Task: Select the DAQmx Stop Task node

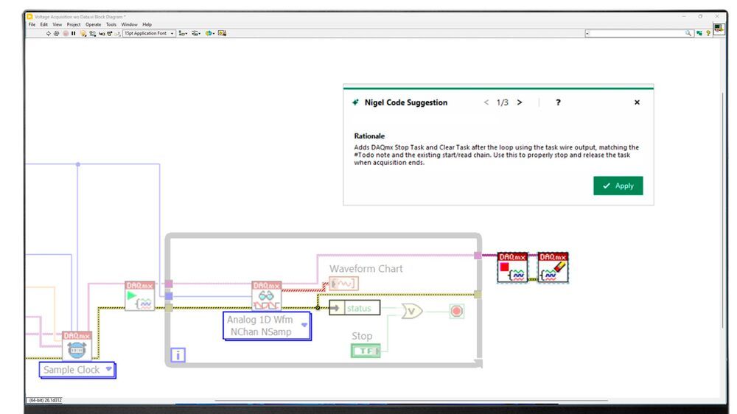Action: [512, 267]
